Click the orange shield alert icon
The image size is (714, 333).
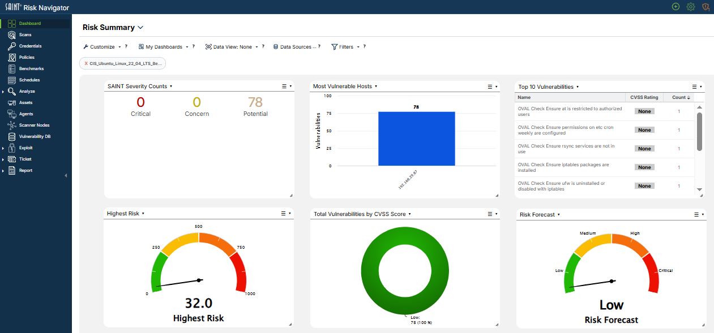(x=706, y=7)
